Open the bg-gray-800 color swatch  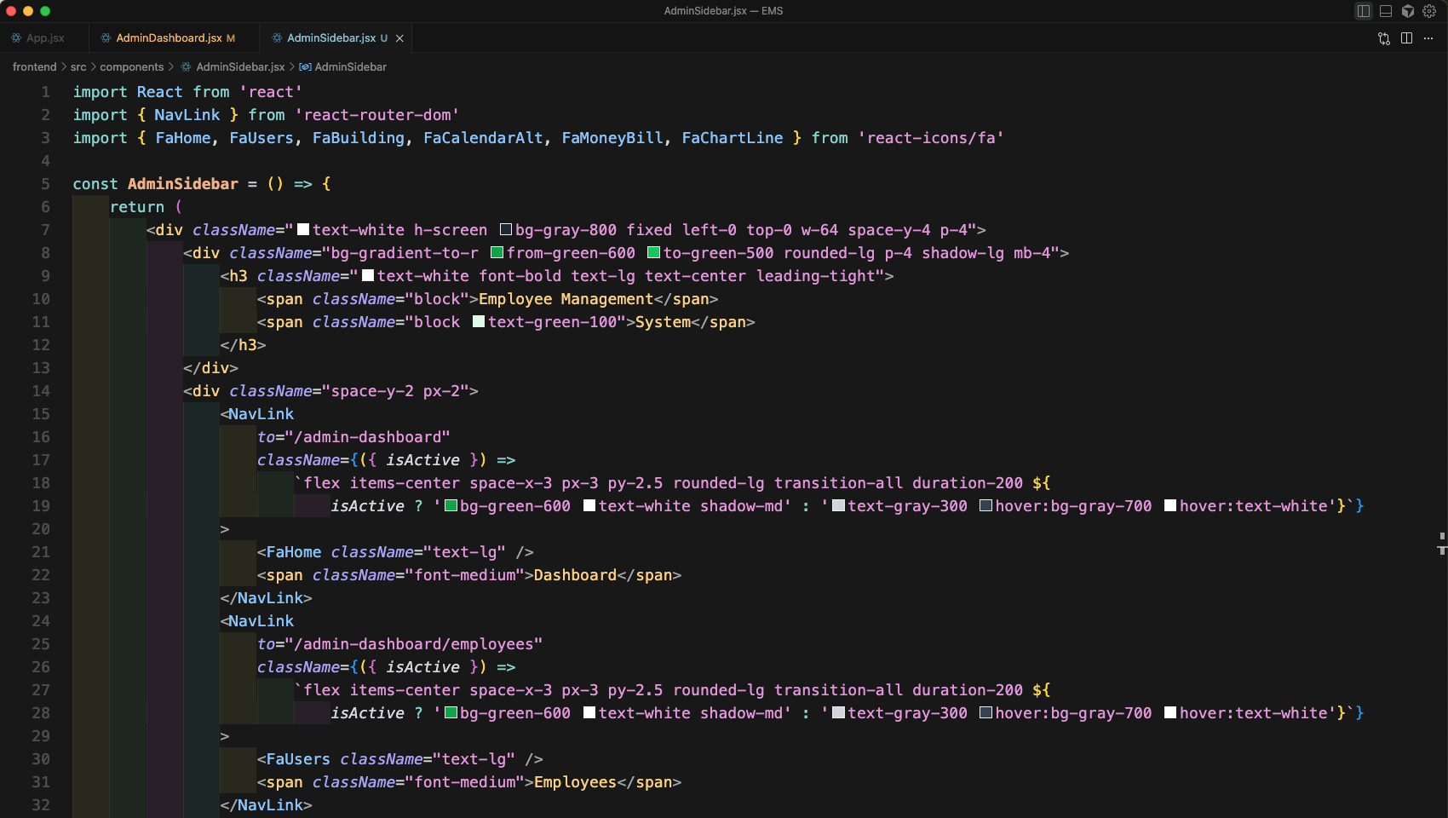pos(505,230)
